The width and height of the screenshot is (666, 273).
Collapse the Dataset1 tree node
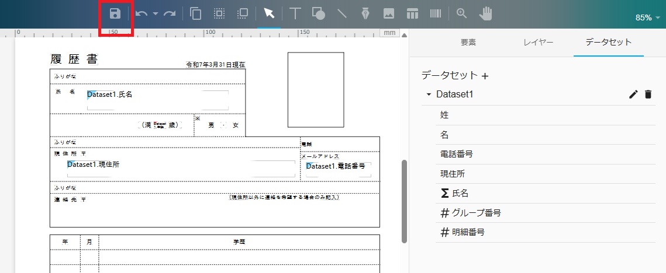pyautogui.click(x=429, y=94)
